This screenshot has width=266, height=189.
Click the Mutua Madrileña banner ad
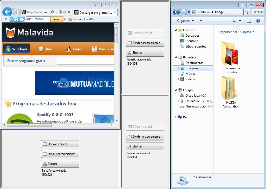pos(74,83)
